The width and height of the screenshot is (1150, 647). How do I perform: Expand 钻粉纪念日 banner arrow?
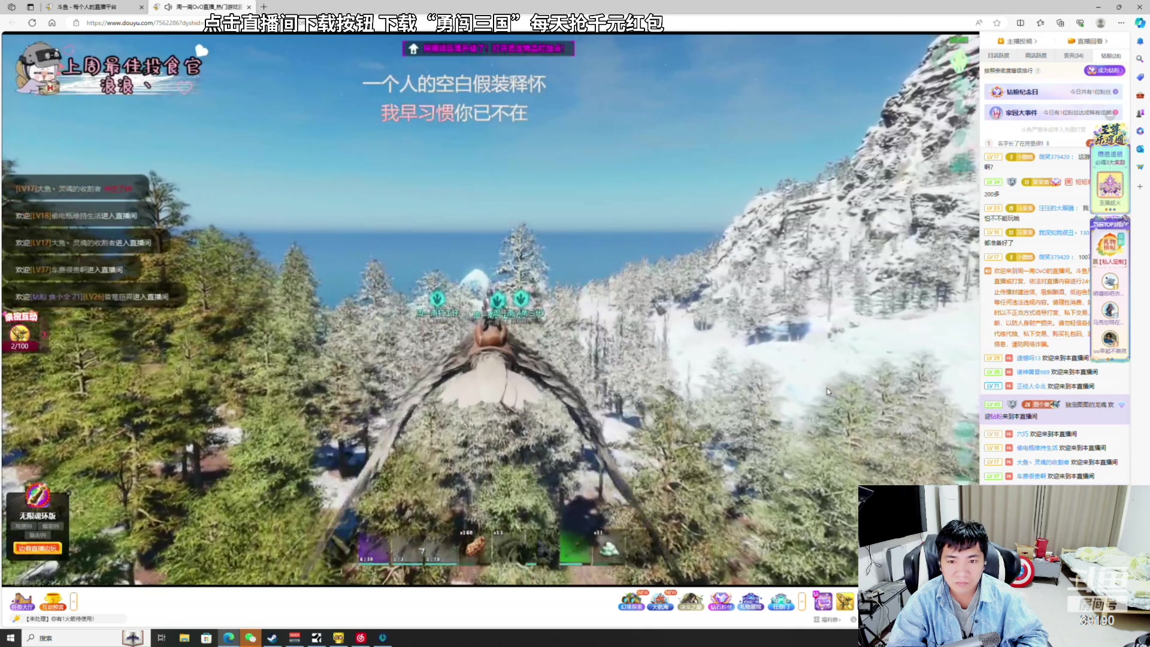pyautogui.click(x=1115, y=92)
